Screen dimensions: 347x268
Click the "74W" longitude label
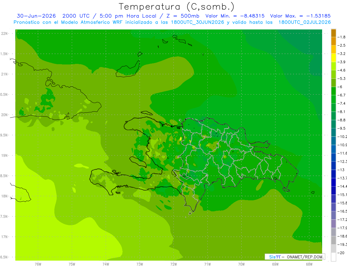pos(106,264)
